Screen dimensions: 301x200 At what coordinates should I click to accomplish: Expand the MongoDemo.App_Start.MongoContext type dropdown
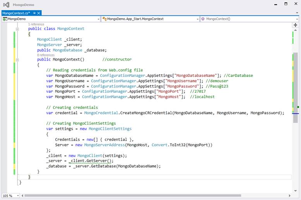197,19
